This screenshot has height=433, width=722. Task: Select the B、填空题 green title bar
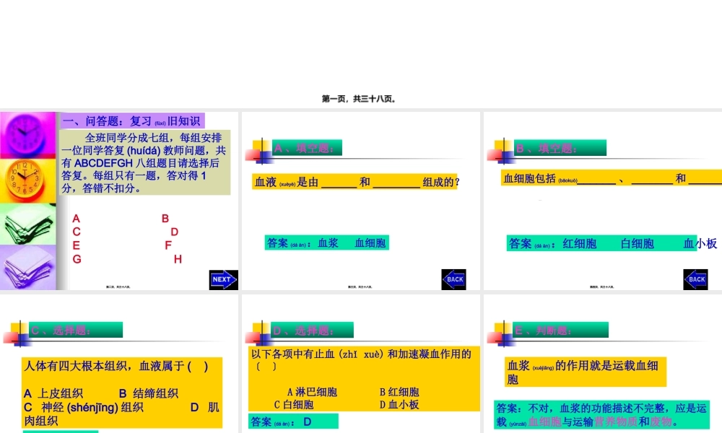coord(560,146)
